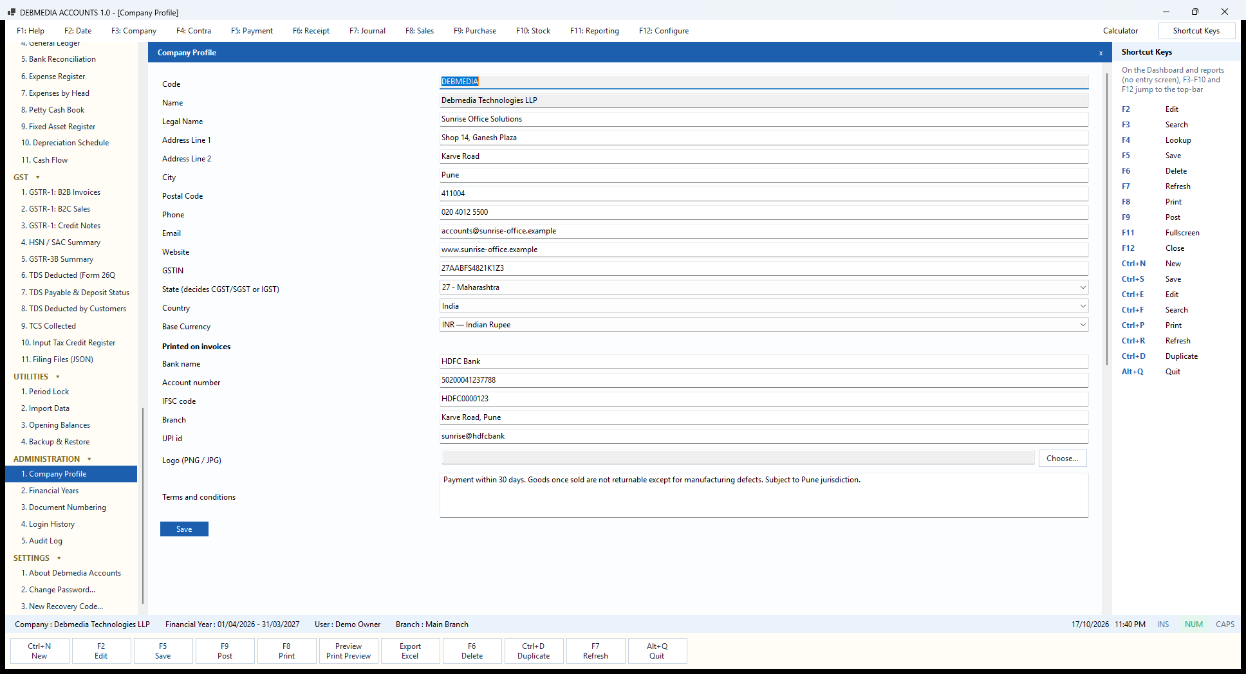Open the F2: Date menu
This screenshot has width=1246, height=674.
click(78, 31)
